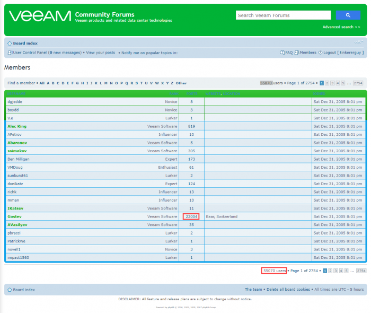Filter members by letter Z

click(172, 83)
